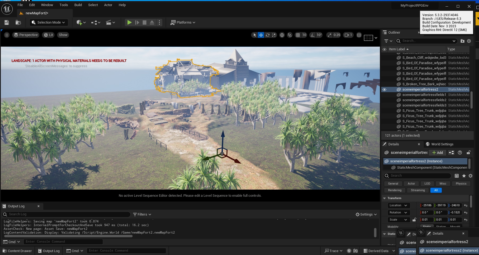Click File in the menu bar
Screen dimensions: 479x255
pyautogui.click(x=20, y=5)
